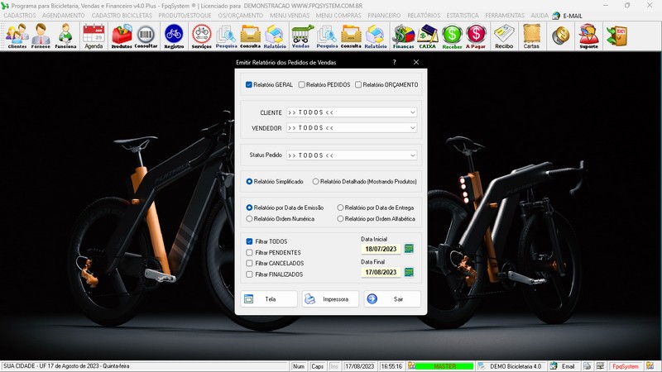This screenshot has height=372, width=662.
Task: Open the FINANCEIRO menu
Action: 383,16
